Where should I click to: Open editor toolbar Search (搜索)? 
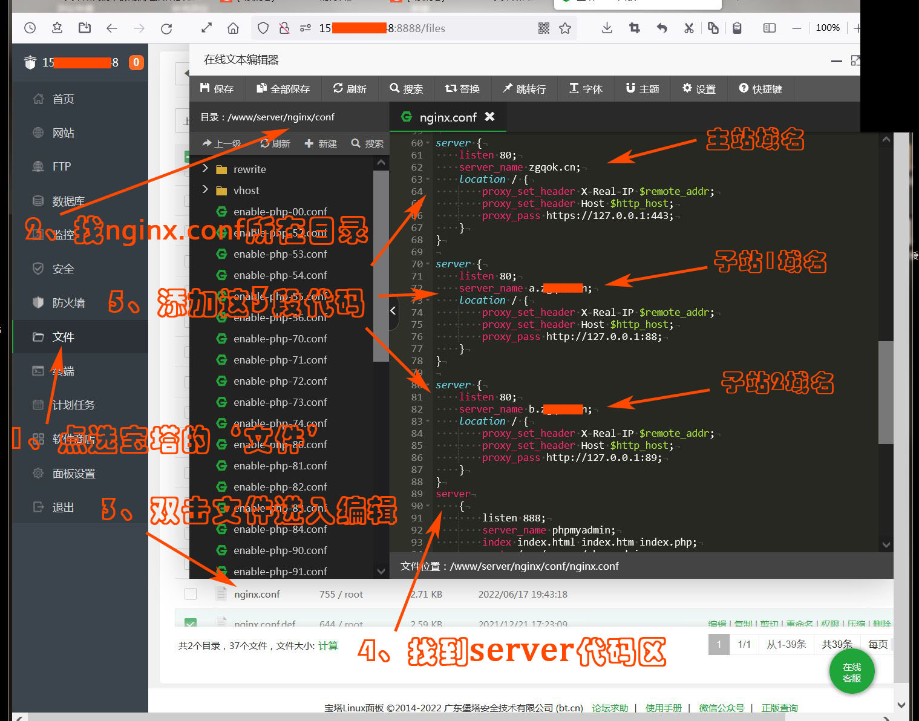tap(407, 89)
